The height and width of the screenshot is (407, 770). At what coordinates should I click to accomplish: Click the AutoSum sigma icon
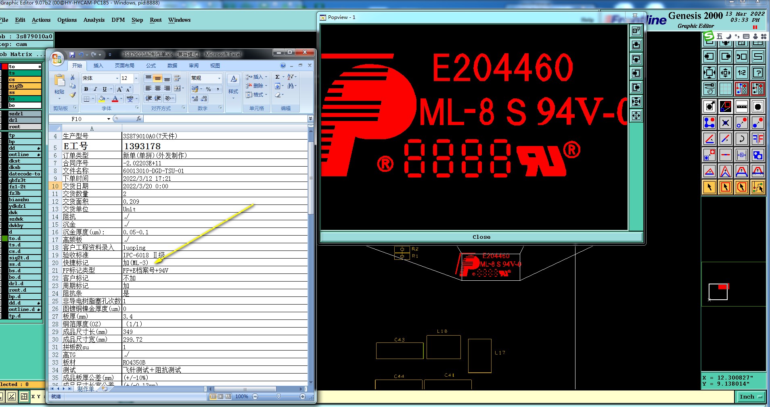pos(277,77)
